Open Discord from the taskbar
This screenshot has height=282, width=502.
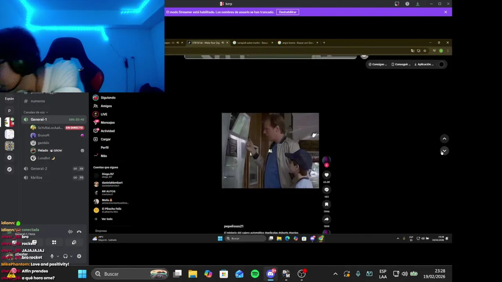(x=271, y=274)
